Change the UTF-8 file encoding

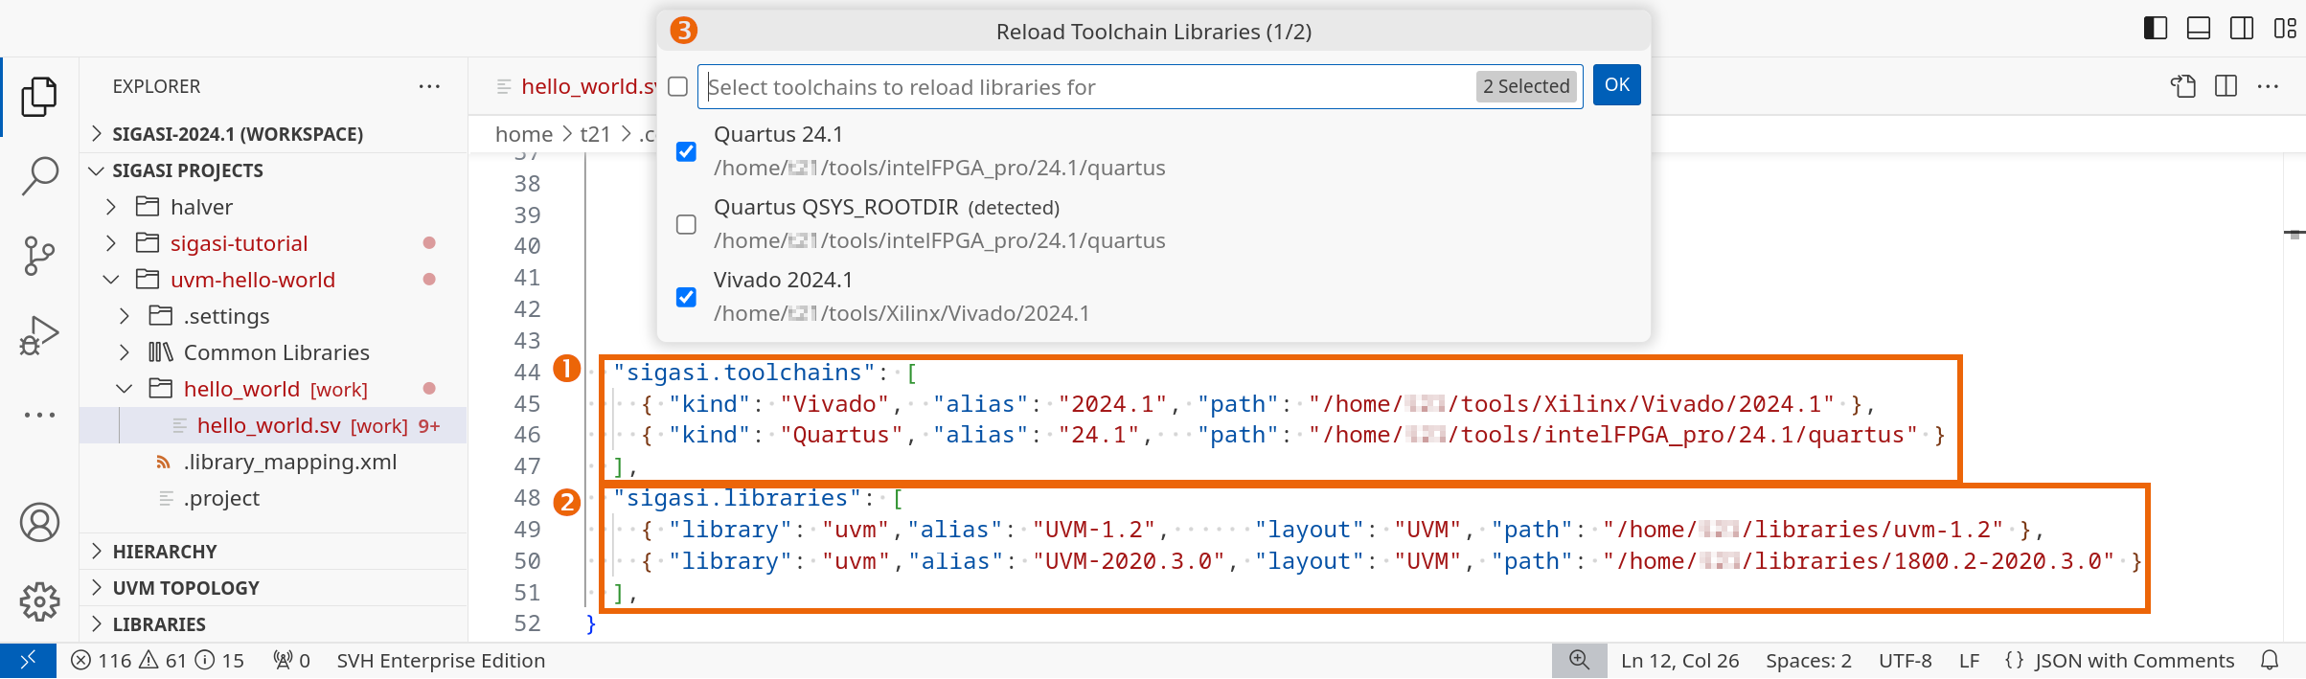click(1905, 661)
